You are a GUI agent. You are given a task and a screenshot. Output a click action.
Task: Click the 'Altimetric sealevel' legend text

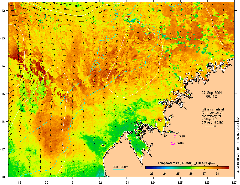(x=213, y=109)
